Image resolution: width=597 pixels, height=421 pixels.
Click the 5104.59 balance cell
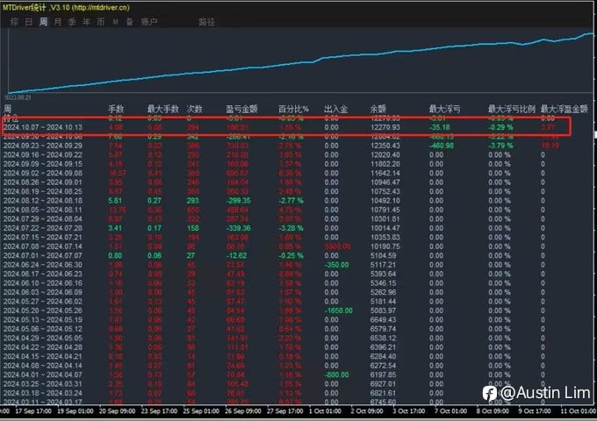point(384,255)
